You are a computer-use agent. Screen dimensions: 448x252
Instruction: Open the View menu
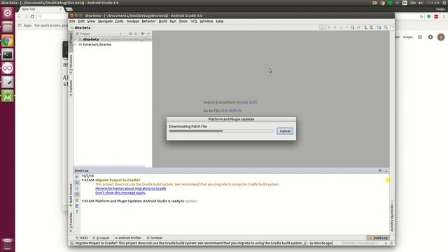91,21
